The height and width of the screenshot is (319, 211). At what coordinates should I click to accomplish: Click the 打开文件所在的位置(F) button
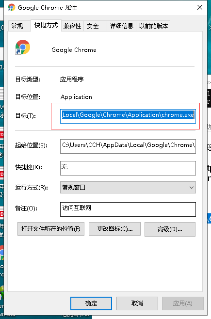[51, 229]
